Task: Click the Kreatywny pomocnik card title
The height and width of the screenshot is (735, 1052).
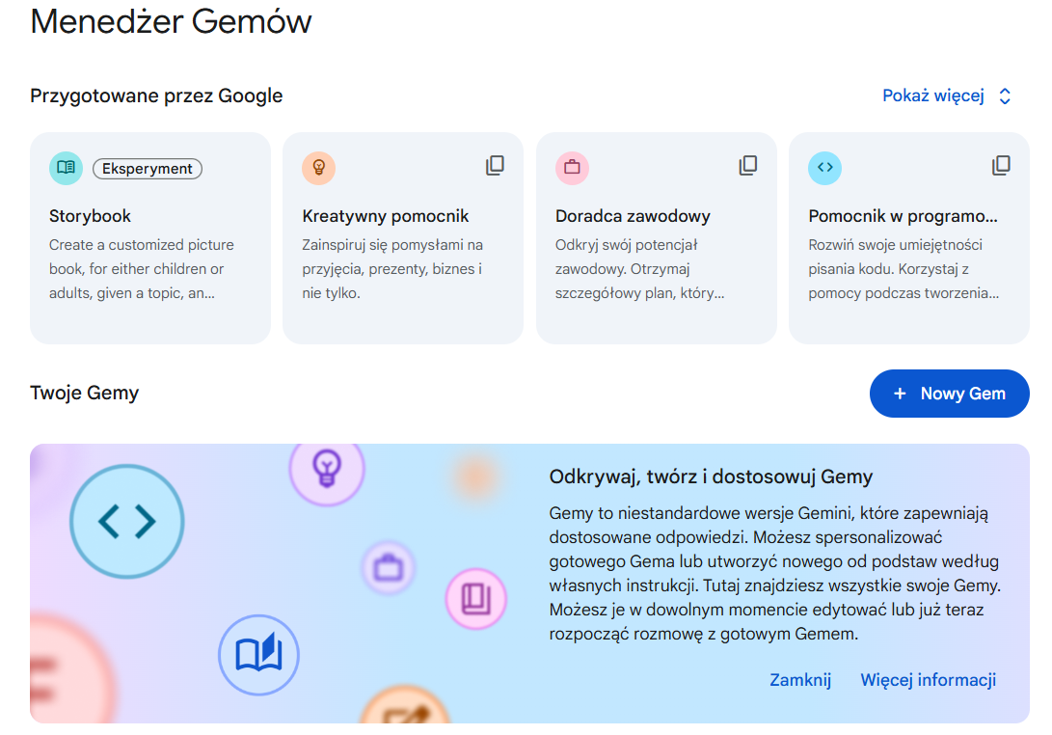Action: tap(385, 216)
